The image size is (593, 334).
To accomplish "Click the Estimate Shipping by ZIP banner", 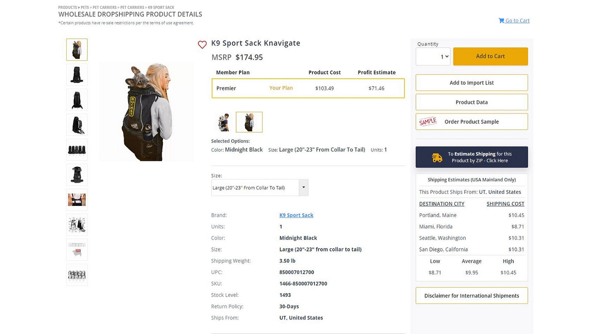I will coord(472,157).
